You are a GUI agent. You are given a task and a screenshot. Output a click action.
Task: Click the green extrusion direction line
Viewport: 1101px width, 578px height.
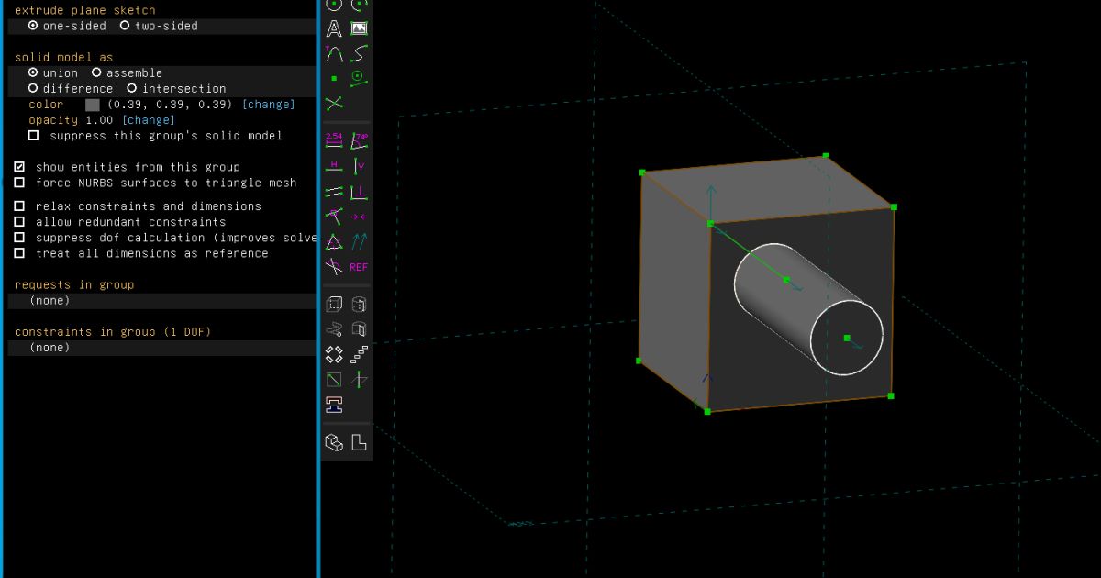(x=749, y=251)
